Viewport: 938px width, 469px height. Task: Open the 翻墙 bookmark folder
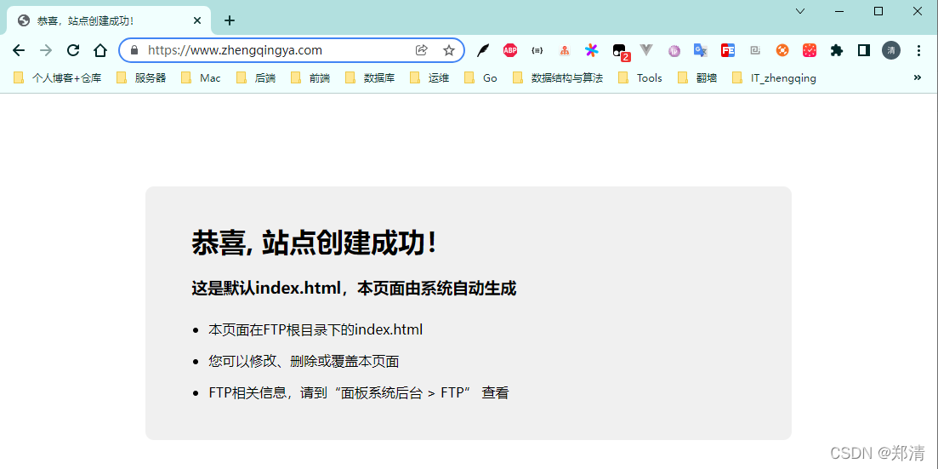click(697, 77)
